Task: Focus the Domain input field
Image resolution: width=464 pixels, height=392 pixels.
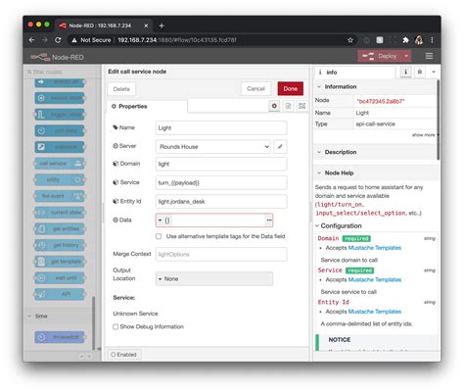Action: click(x=221, y=164)
